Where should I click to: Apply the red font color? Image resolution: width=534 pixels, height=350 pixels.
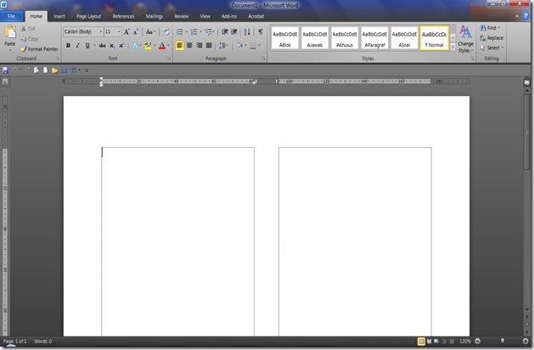point(162,45)
